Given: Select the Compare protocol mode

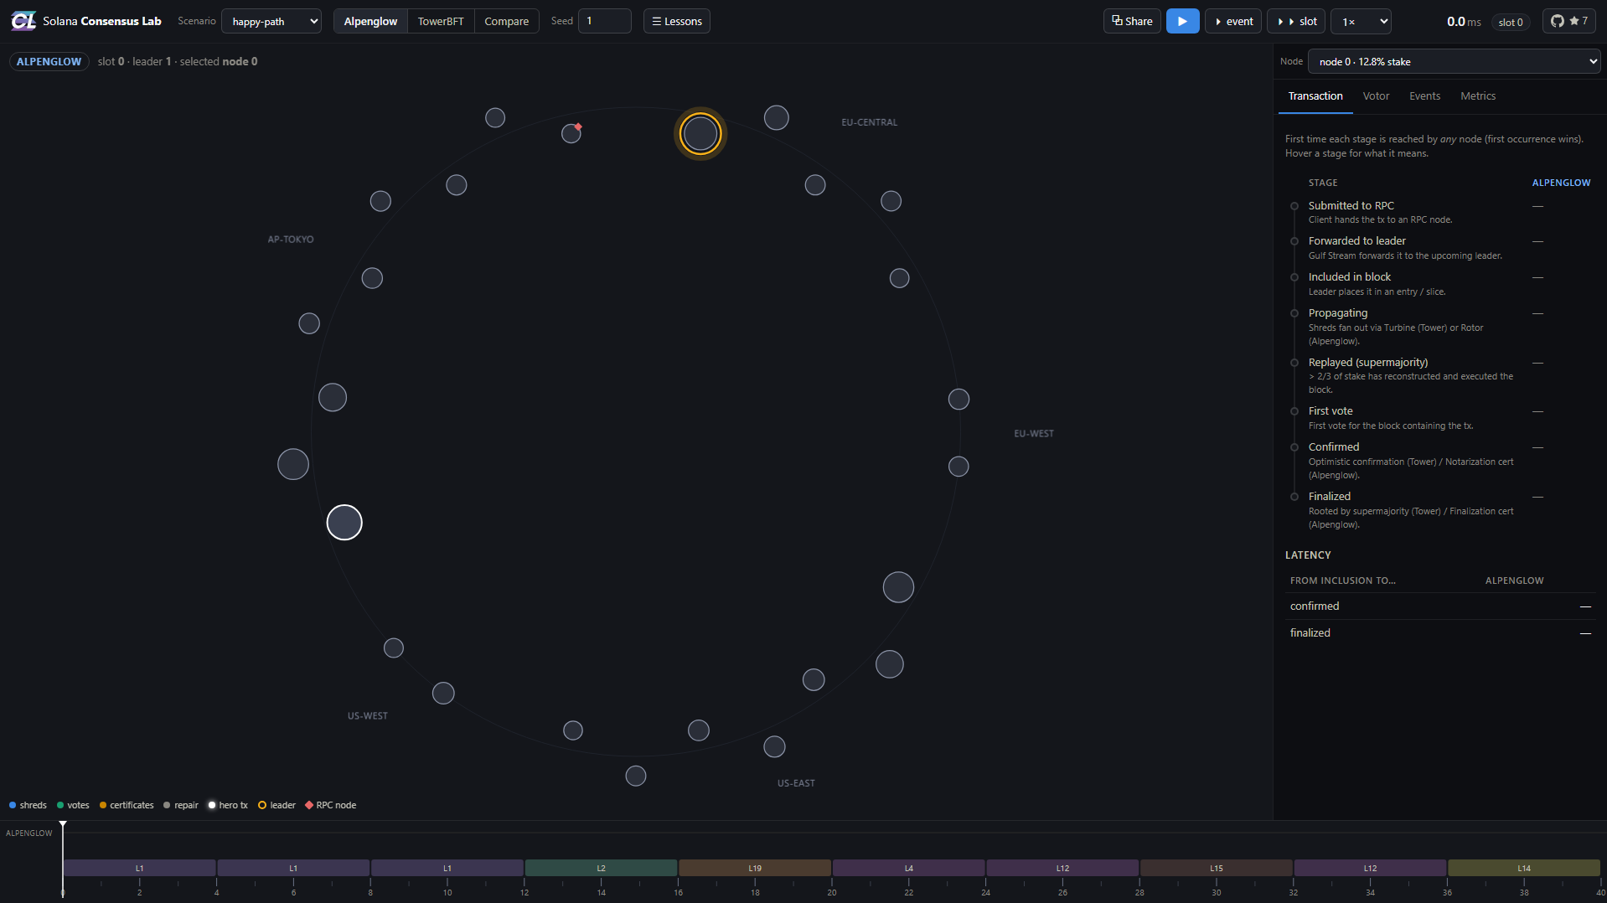Looking at the screenshot, I should [x=506, y=21].
